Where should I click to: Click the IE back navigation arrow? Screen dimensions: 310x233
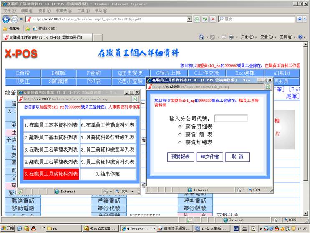6,19
